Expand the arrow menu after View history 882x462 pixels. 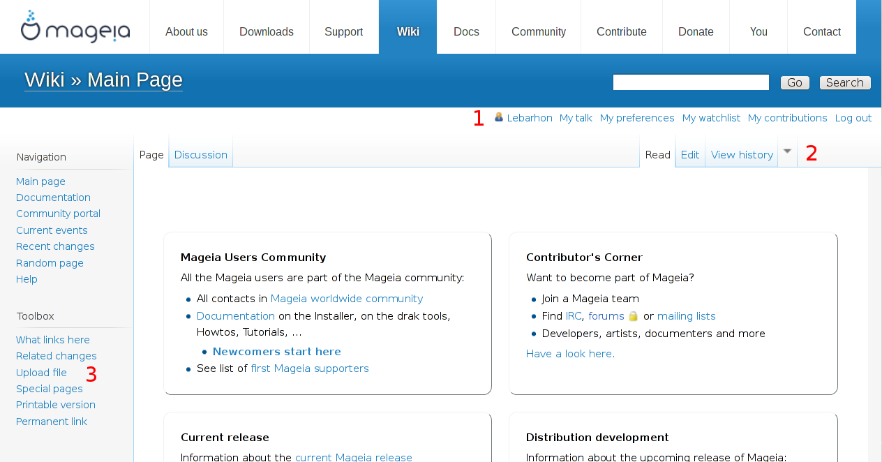(787, 151)
